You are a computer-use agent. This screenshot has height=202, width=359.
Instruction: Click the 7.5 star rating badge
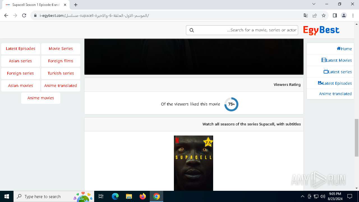[x=208, y=142]
